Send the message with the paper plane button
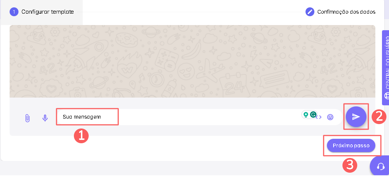This screenshot has width=389, height=176. click(x=356, y=117)
